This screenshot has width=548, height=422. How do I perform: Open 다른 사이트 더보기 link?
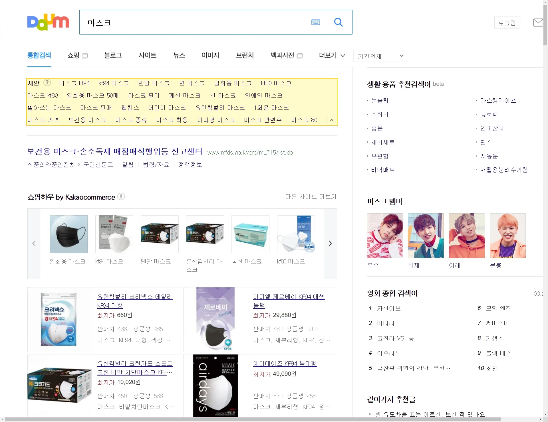[x=311, y=197]
